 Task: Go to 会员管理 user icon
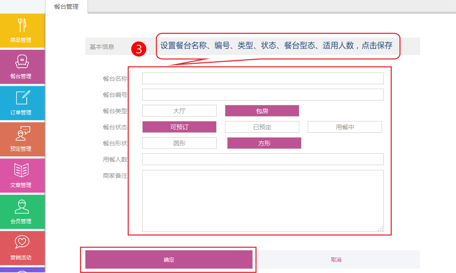point(22,206)
